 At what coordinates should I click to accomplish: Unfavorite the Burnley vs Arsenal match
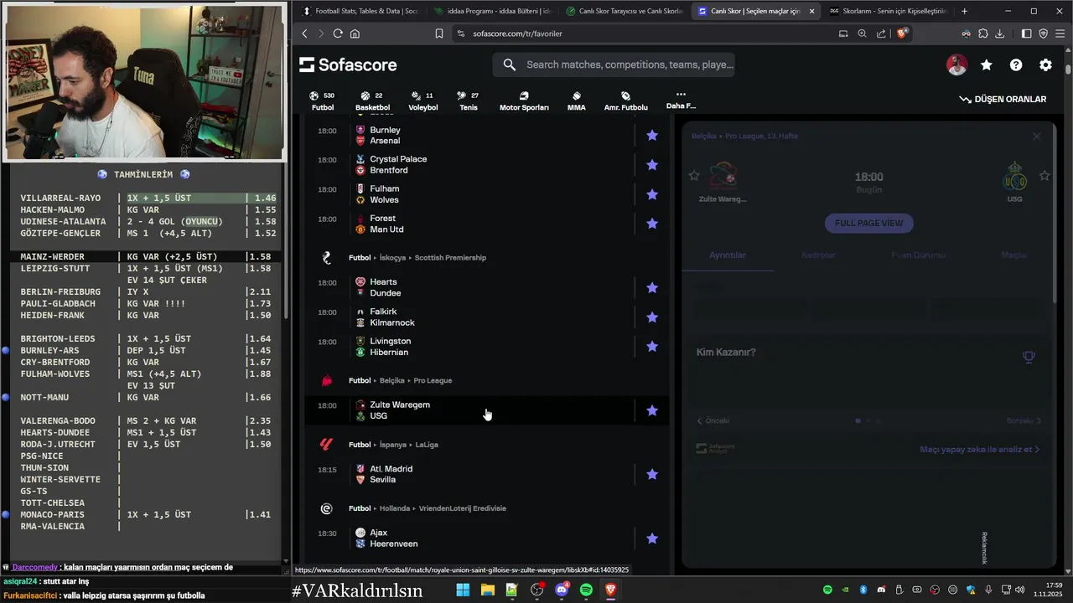[652, 135]
